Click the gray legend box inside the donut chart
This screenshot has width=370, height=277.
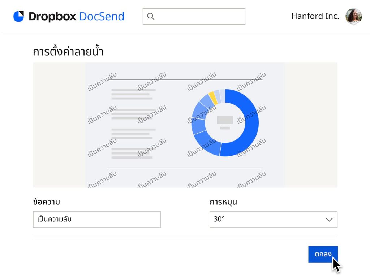tap(225, 119)
